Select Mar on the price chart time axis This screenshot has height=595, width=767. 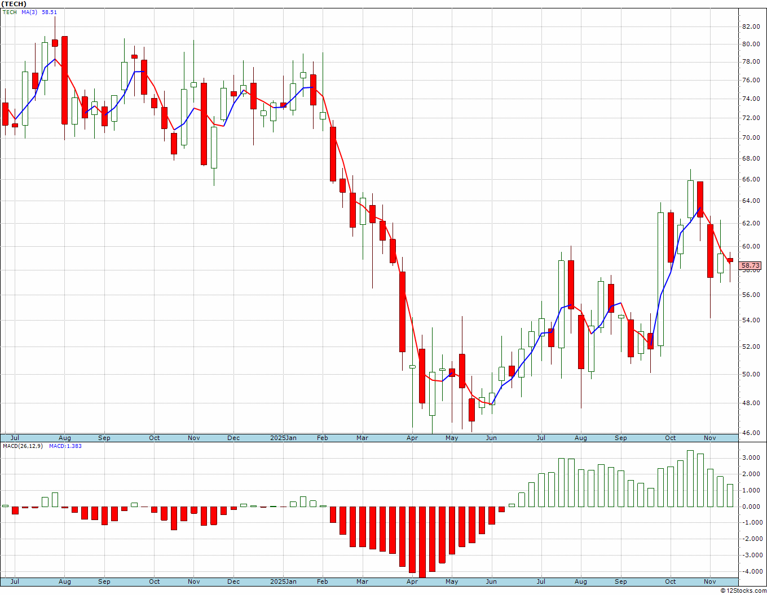362,438
